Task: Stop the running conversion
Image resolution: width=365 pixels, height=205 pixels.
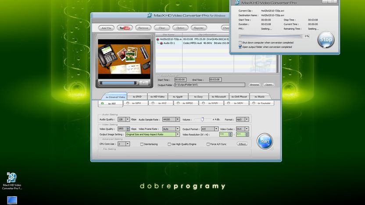Action: (326, 39)
